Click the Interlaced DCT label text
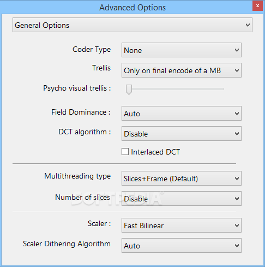The height and width of the screenshot is (267, 265). pos(155,152)
